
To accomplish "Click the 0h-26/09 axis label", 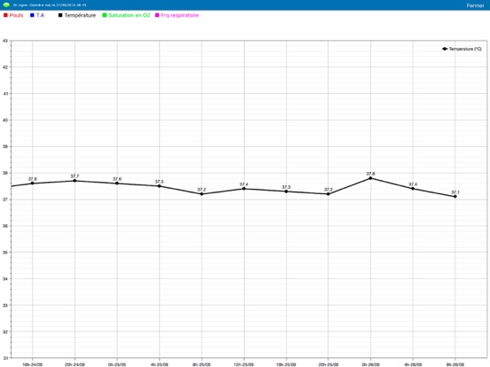I will tap(371, 364).
